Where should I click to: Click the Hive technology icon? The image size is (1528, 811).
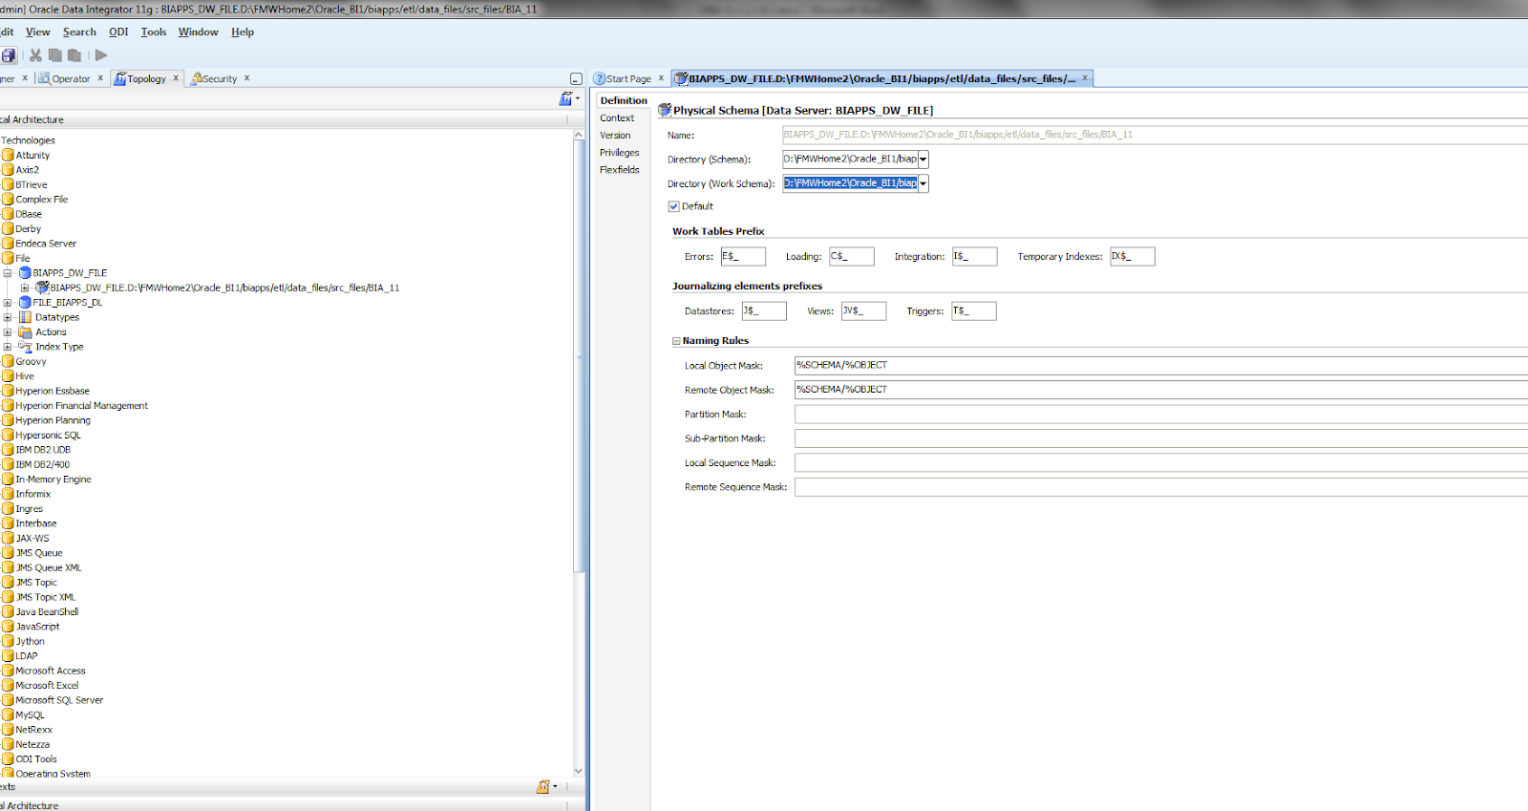pyautogui.click(x=8, y=376)
